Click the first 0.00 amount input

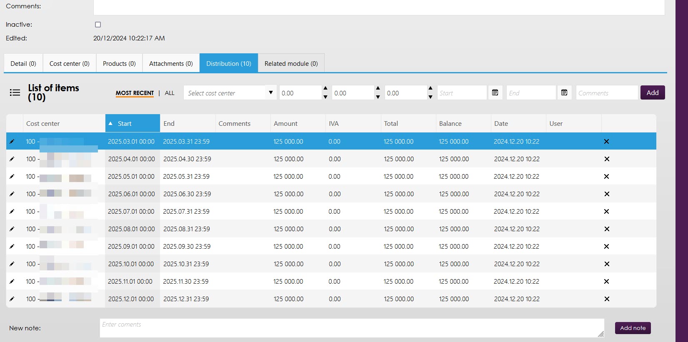[300, 92]
